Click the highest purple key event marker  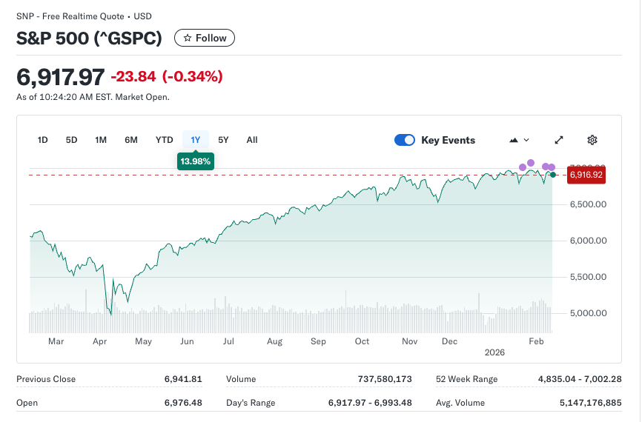click(x=531, y=163)
